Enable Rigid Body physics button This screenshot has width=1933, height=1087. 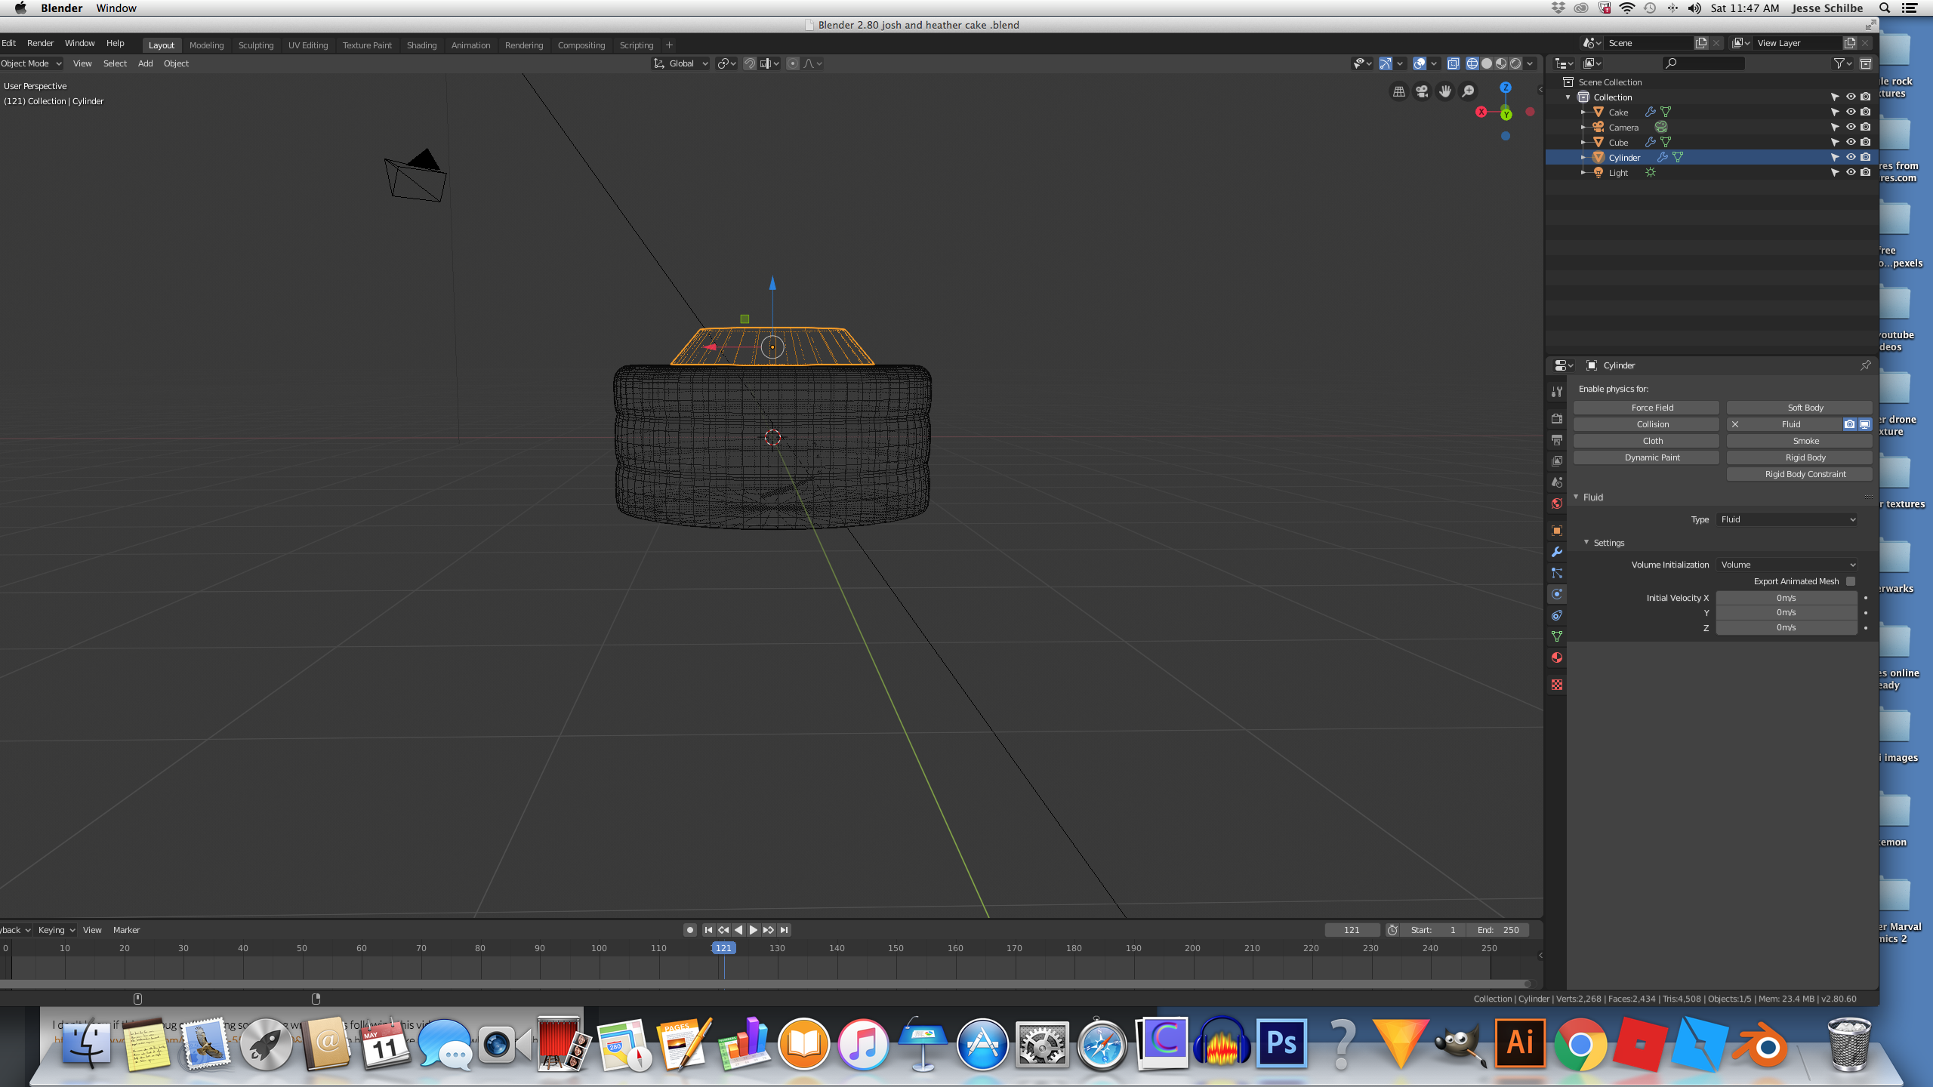[x=1805, y=457]
